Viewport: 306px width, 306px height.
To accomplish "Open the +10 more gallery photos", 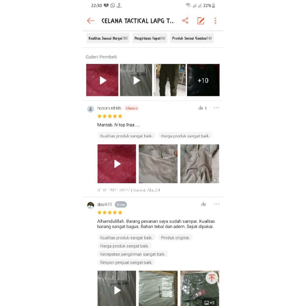I will pos(203,80).
